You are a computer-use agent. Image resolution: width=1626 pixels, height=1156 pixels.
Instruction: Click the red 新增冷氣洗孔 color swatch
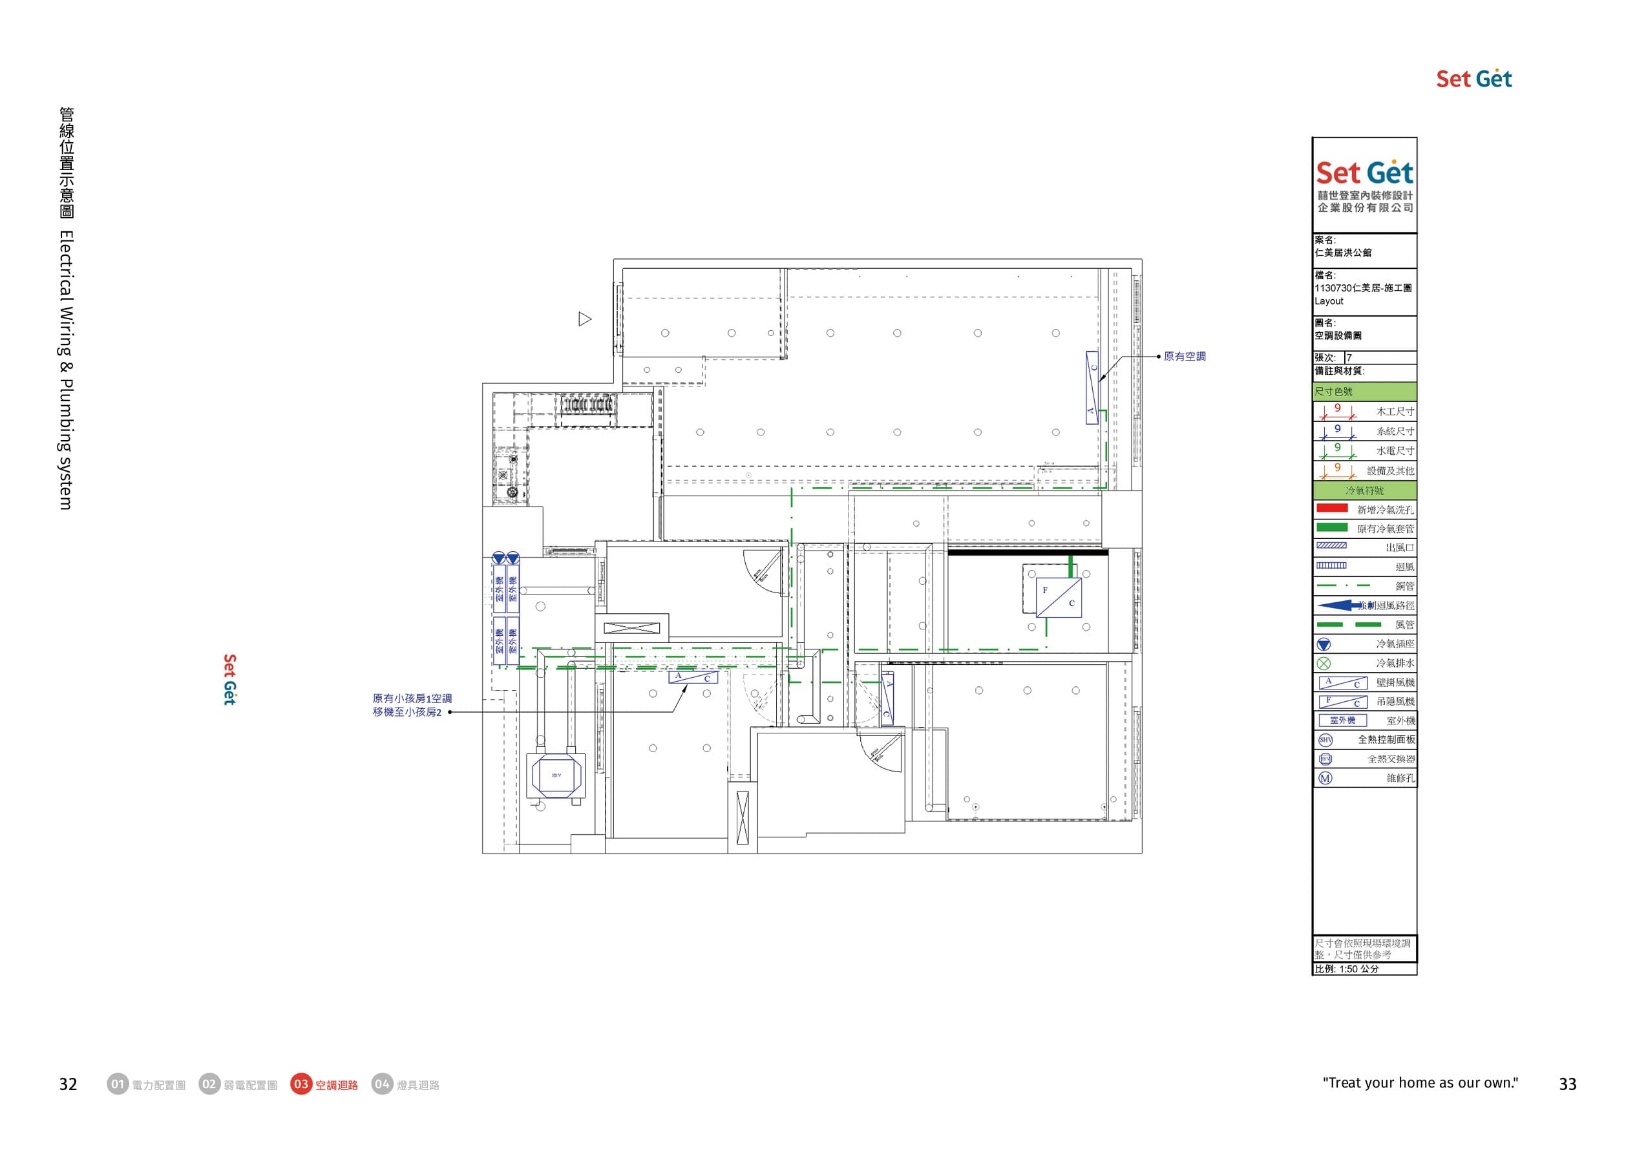[x=1332, y=509]
